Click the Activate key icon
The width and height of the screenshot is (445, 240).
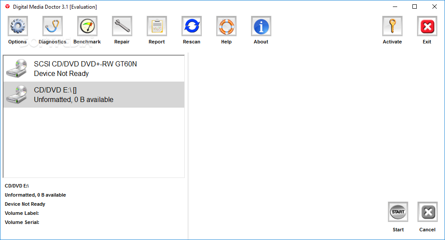tap(392, 26)
